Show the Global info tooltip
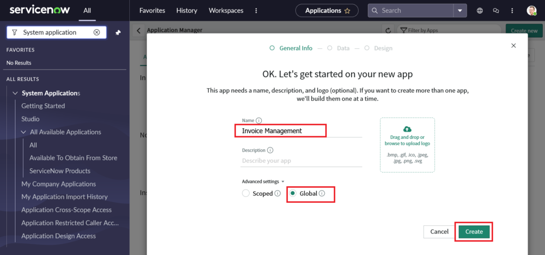The image size is (545, 255). pyautogui.click(x=322, y=193)
